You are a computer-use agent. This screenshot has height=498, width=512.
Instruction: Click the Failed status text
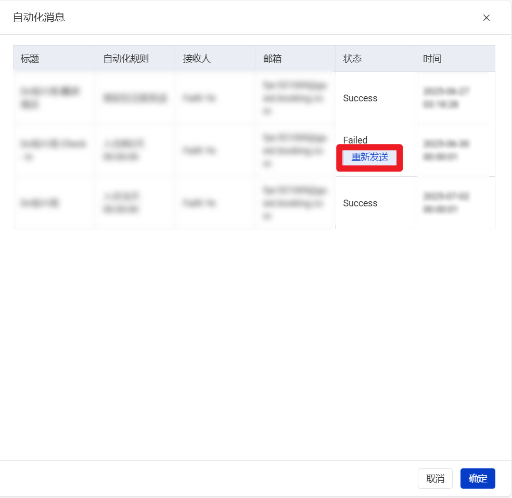click(x=355, y=140)
